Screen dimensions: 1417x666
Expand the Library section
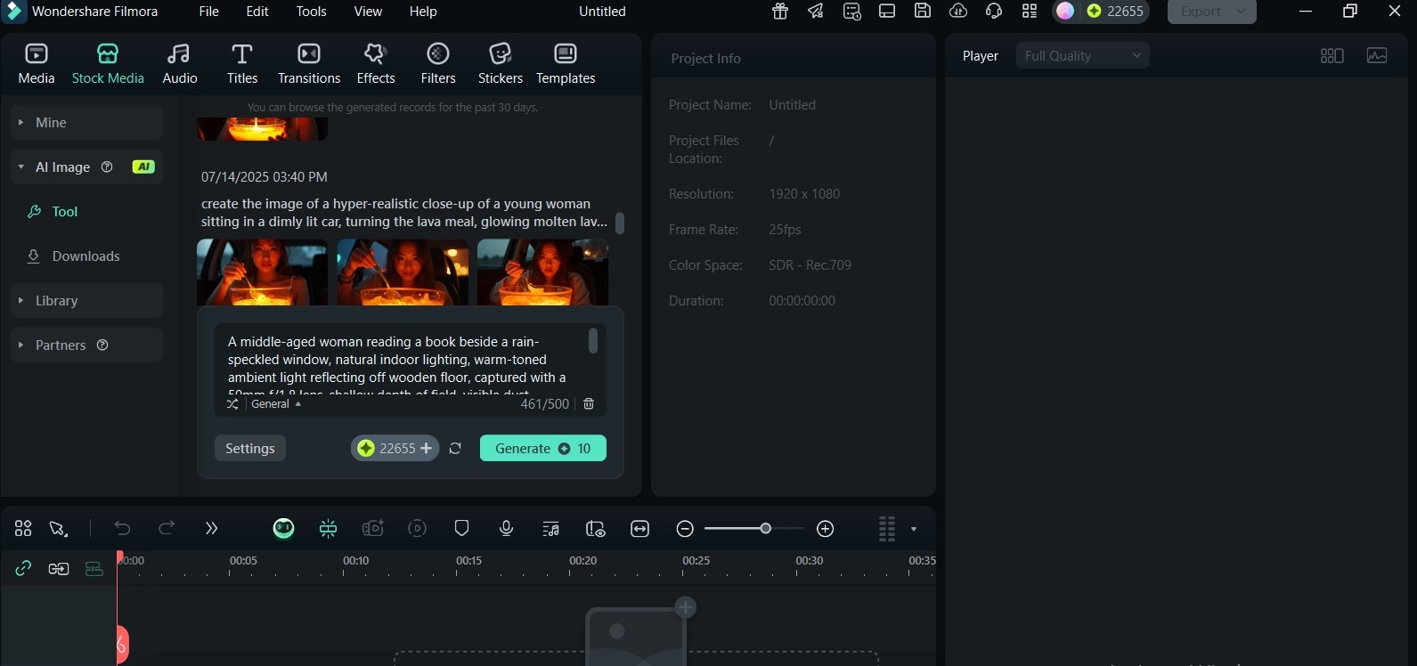pos(86,300)
